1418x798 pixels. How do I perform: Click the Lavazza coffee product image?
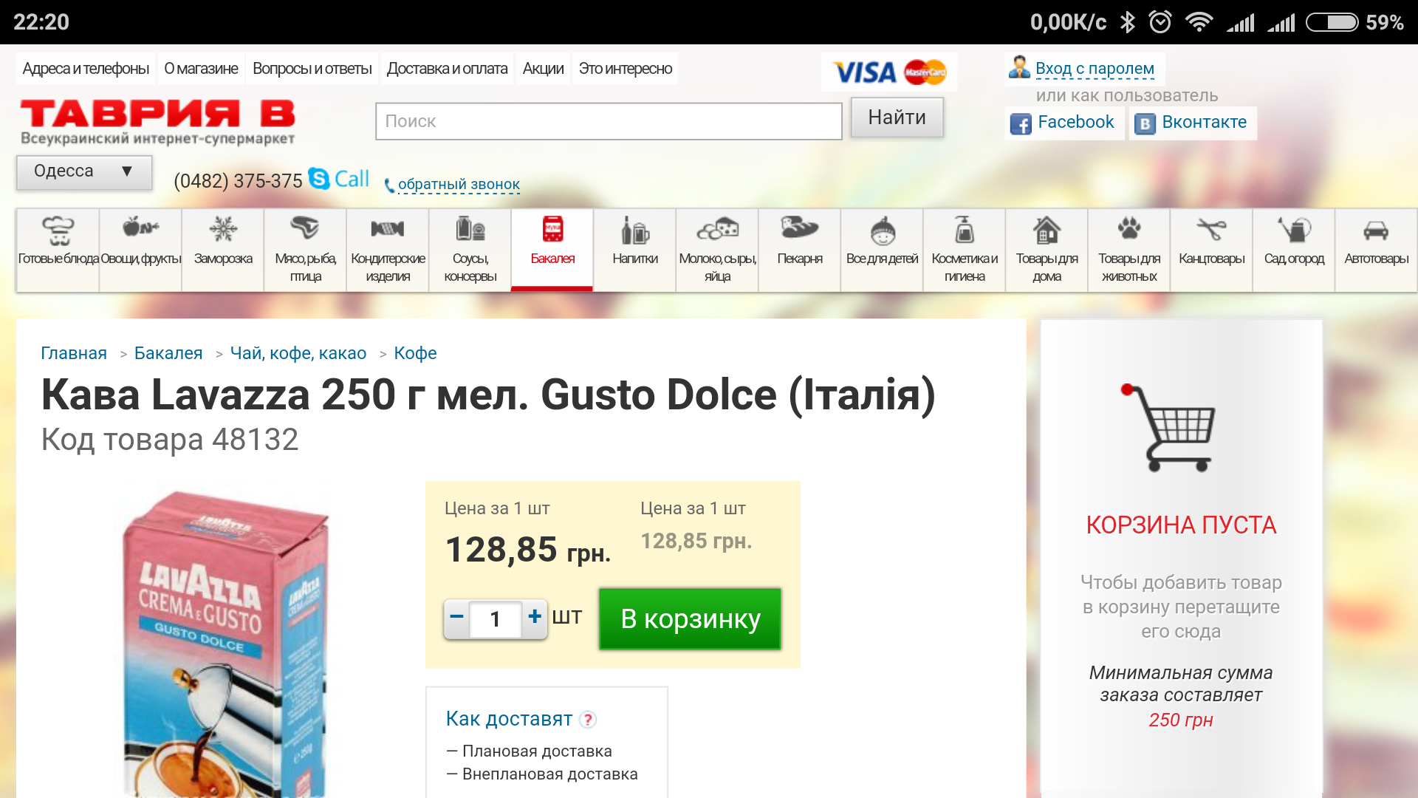225,644
